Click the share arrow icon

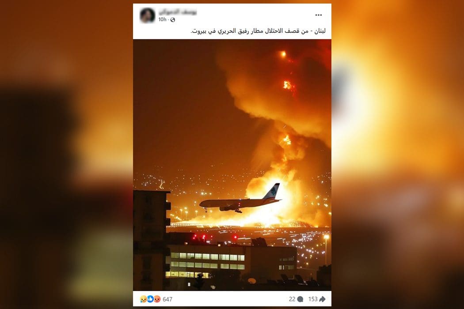[322, 299]
